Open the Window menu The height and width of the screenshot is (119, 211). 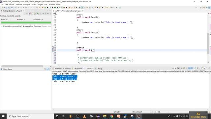coord(52,5)
